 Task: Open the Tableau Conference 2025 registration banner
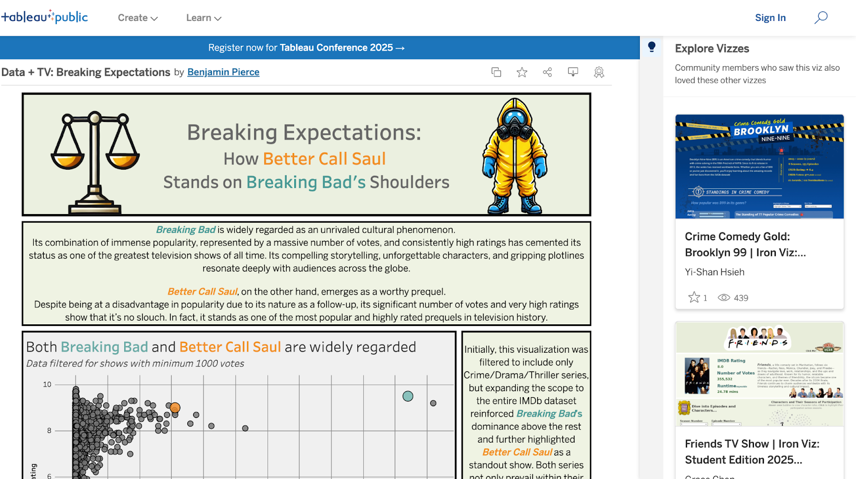pos(306,48)
